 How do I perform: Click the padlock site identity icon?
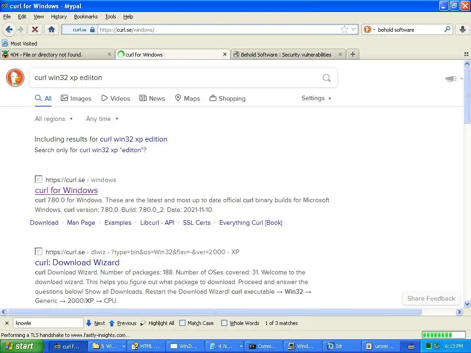click(x=92, y=30)
